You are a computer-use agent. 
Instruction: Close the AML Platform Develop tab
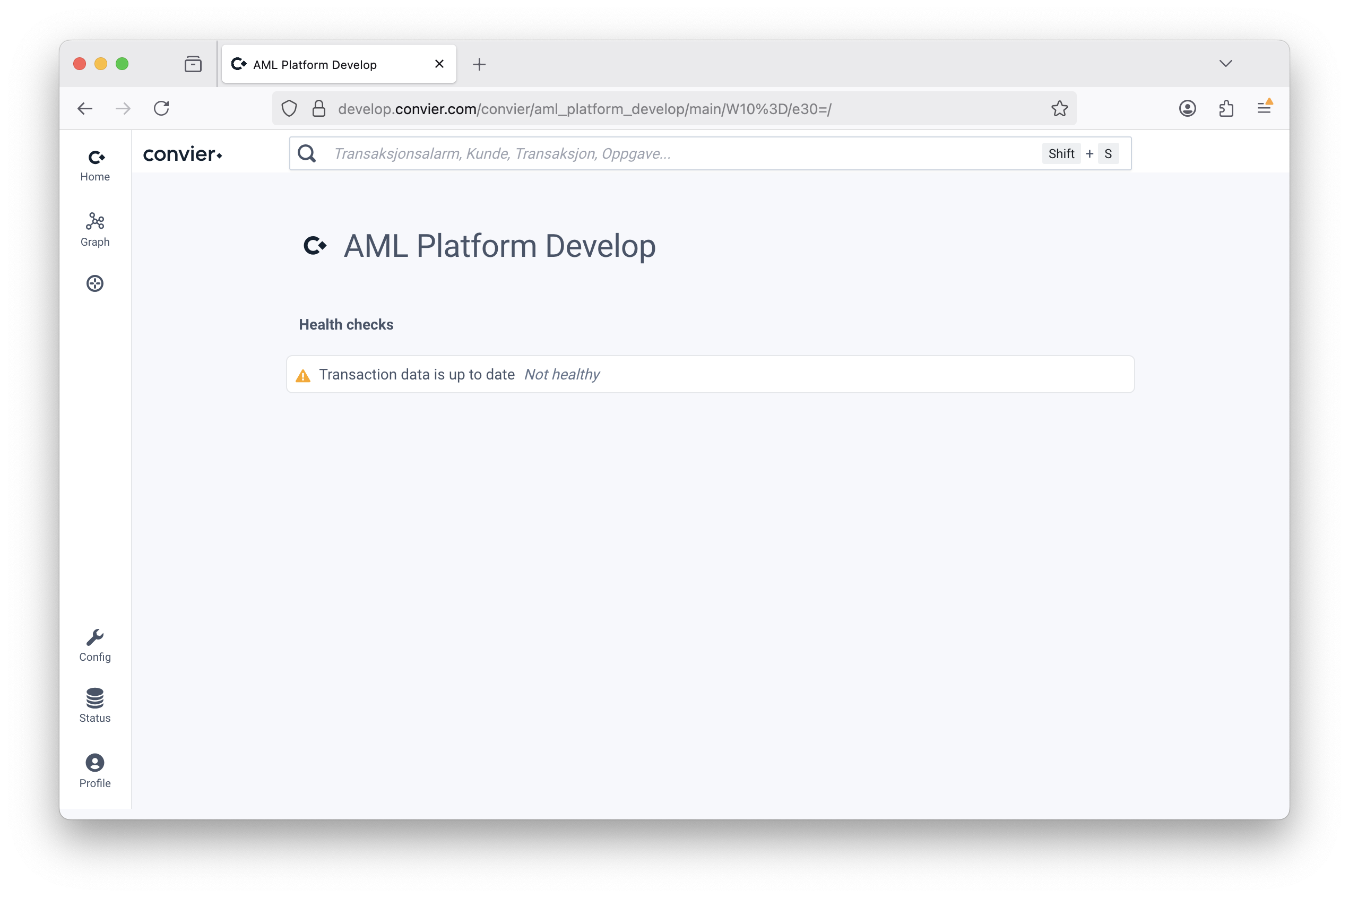(439, 64)
